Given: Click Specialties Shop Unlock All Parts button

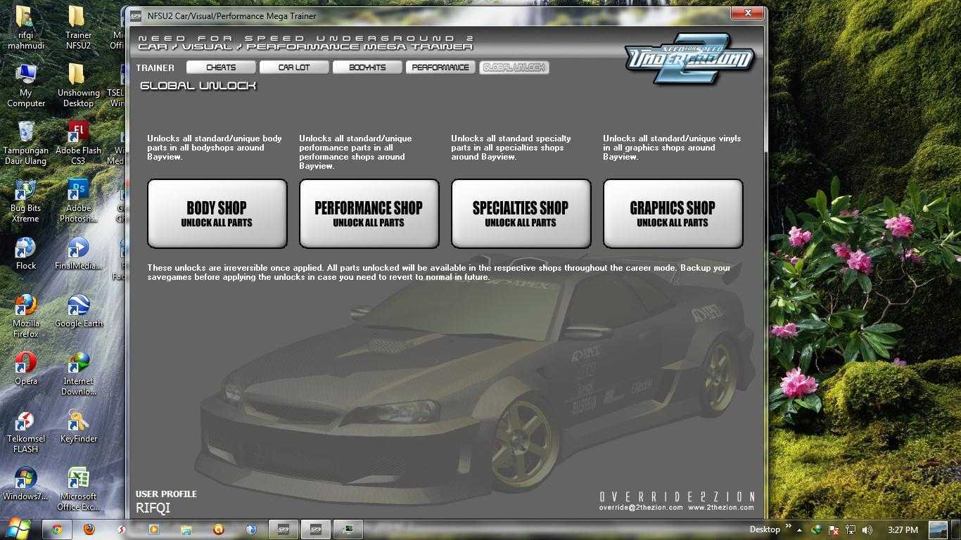Looking at the screenshot, I should tap(521, 214).
